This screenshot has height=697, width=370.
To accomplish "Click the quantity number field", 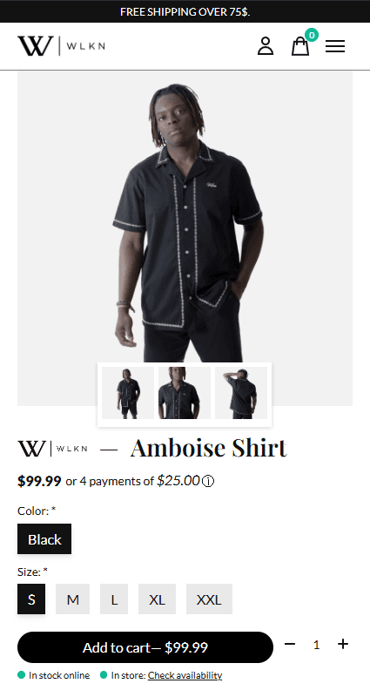I will [x=316, y=645].
